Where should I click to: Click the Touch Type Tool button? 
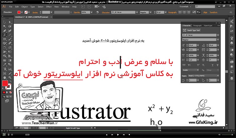point(191,30)
